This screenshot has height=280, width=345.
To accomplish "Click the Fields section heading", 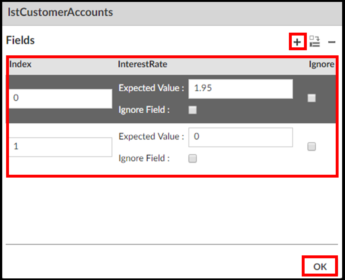I will (x=21, y=40).
